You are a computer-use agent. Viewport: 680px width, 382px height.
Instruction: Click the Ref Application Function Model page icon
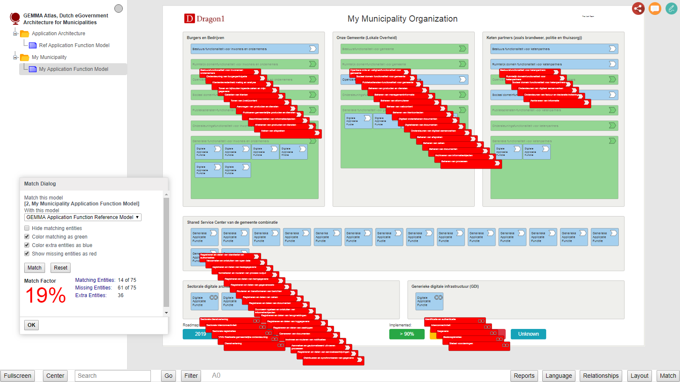click(x=33, y=45)
